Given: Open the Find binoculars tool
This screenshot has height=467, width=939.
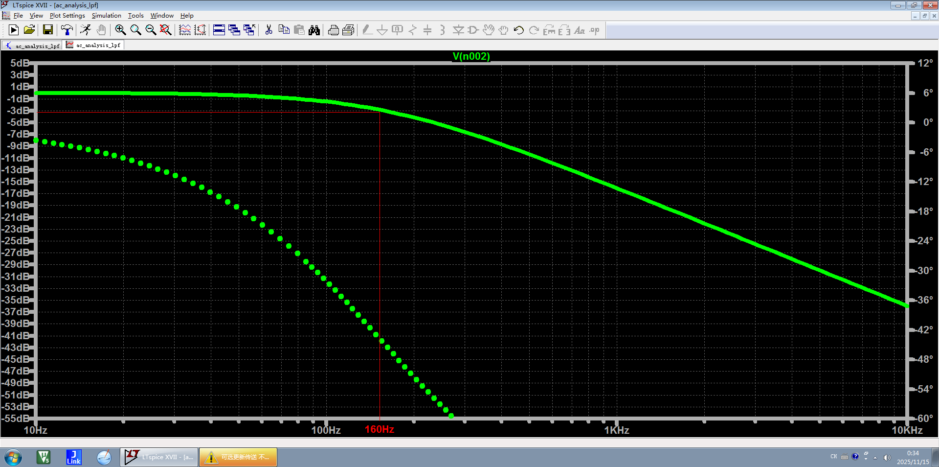Looking at the screenshot, I should 314,30.
